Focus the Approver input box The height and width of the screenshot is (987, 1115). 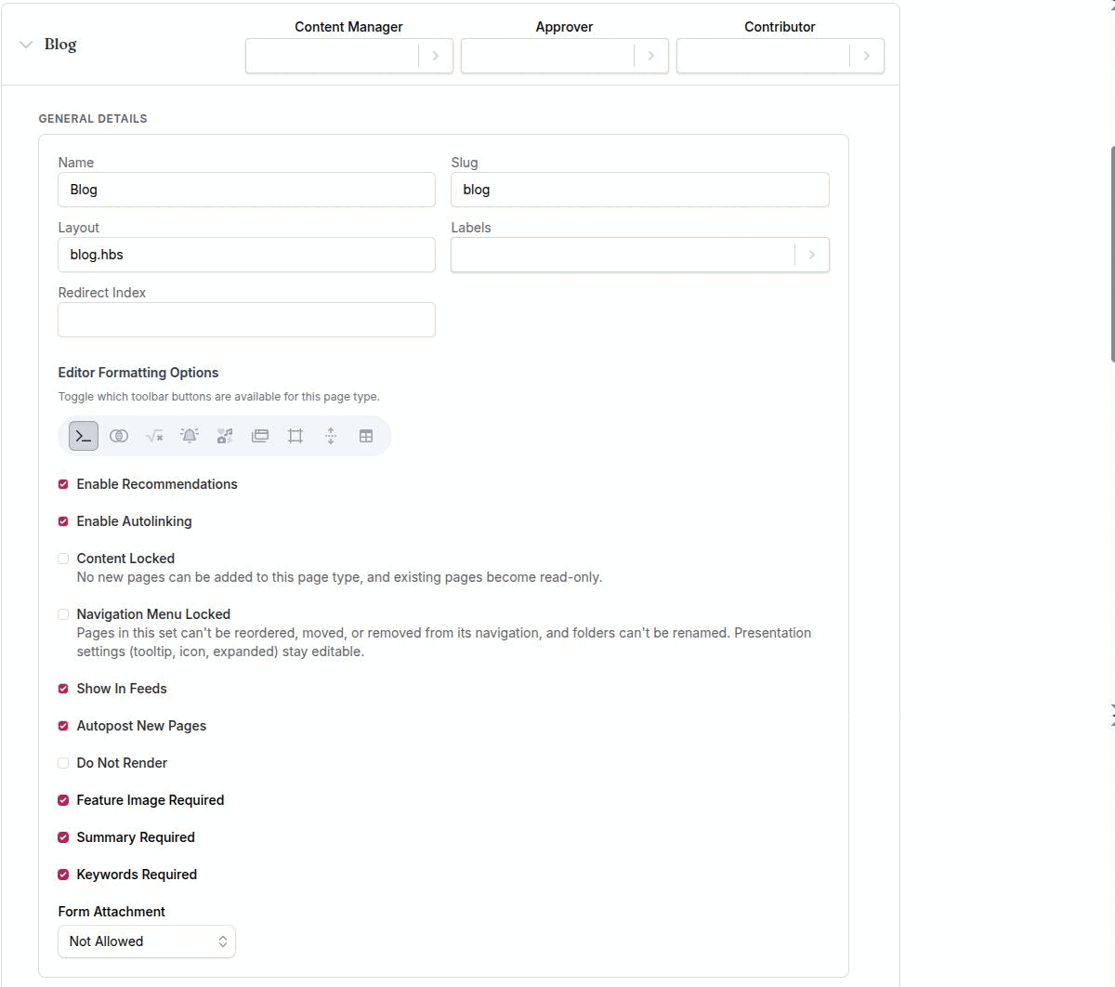click(548, 56)
